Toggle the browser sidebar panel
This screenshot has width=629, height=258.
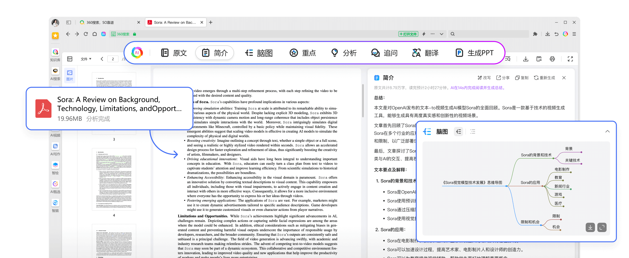(x=69, y=23)
